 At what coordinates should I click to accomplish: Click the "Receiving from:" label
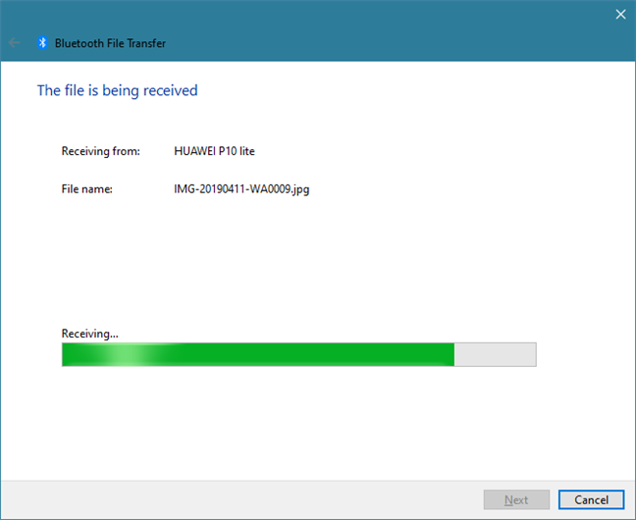pos(100,151)
